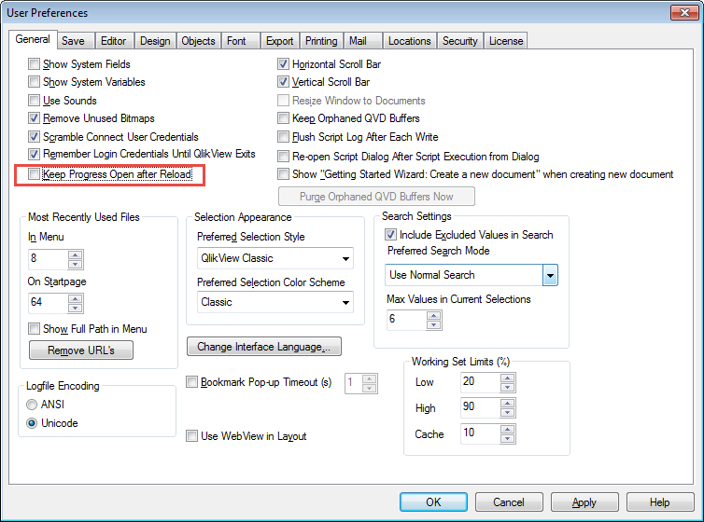Open the License tab
The height and width of the screenshot is (522, 704).
point(505,41)
